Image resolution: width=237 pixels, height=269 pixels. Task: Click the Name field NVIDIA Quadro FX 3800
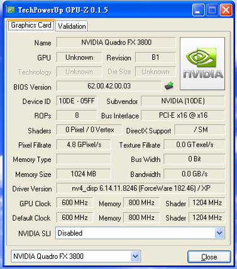click(116, 42)
